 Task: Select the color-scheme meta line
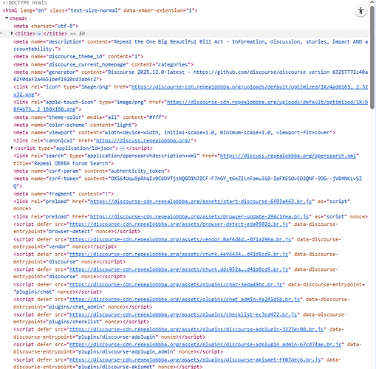point(75,125)
